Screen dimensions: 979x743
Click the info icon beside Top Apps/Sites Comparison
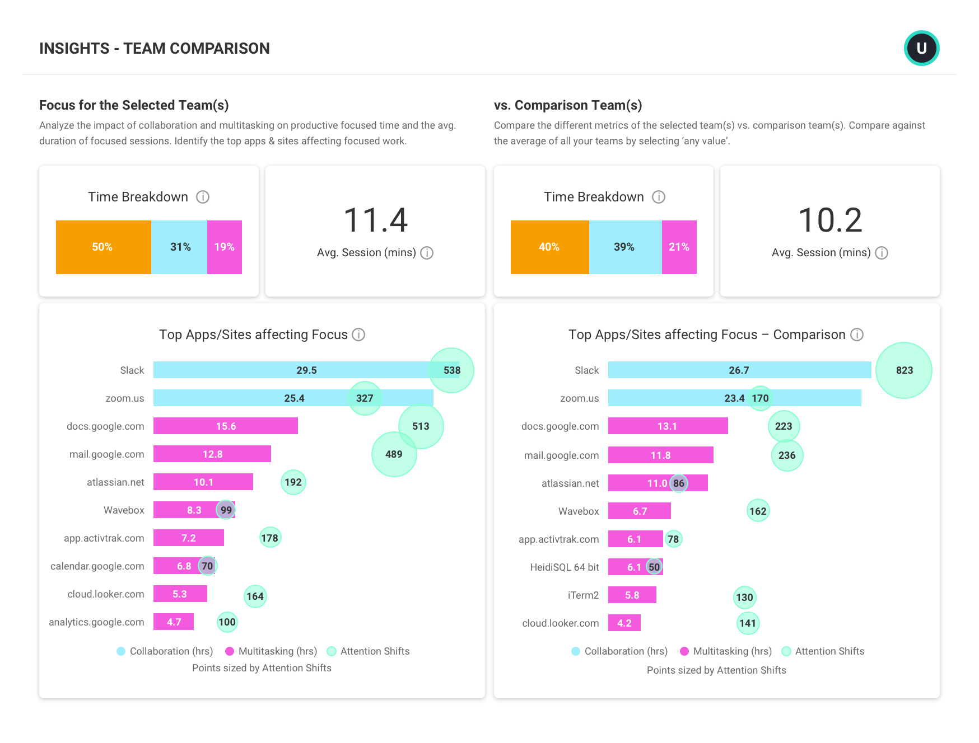[x=857, y=335]
